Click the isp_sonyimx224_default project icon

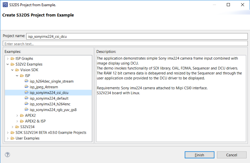pyautogui.click(x=27, y=98)
